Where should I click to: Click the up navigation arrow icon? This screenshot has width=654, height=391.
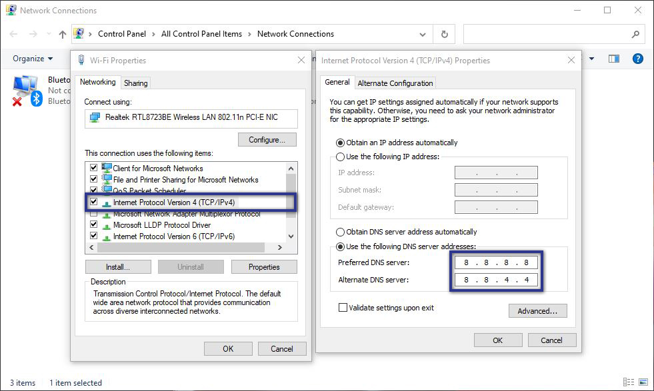(x=62, y=34)
